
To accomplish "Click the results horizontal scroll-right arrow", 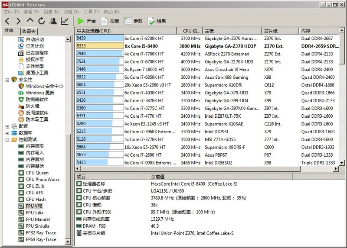I will 336,168.
